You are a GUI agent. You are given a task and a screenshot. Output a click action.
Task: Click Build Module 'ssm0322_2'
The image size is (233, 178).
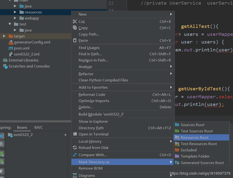click(101, 114)
